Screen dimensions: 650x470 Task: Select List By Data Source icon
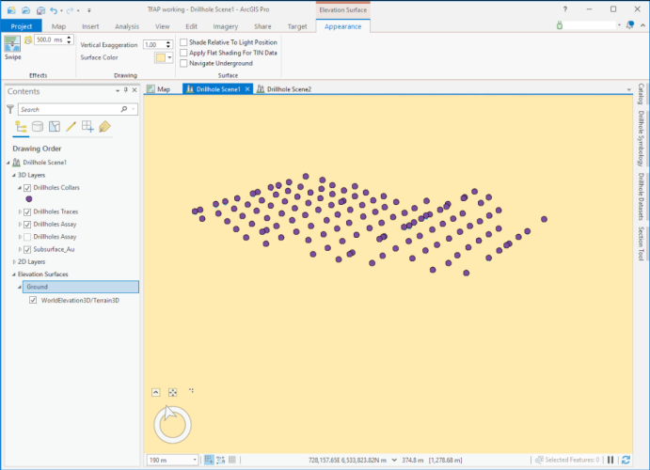click(38, 127)
